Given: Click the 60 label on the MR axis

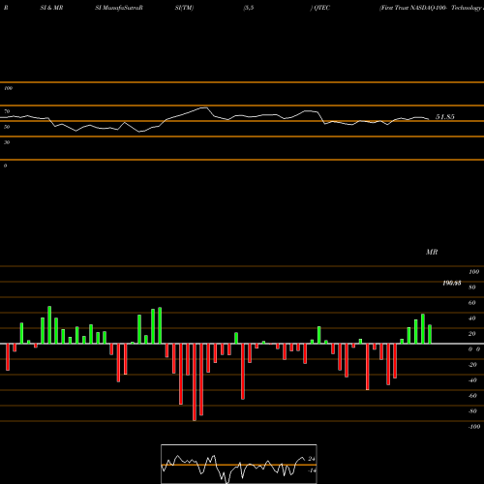Looking at the screenshot, I should tap(472, 303).
